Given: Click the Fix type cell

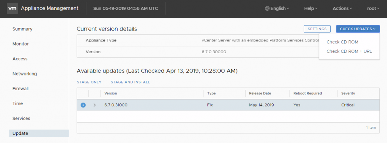Looking at the screenshot, I should pos(210,105).
